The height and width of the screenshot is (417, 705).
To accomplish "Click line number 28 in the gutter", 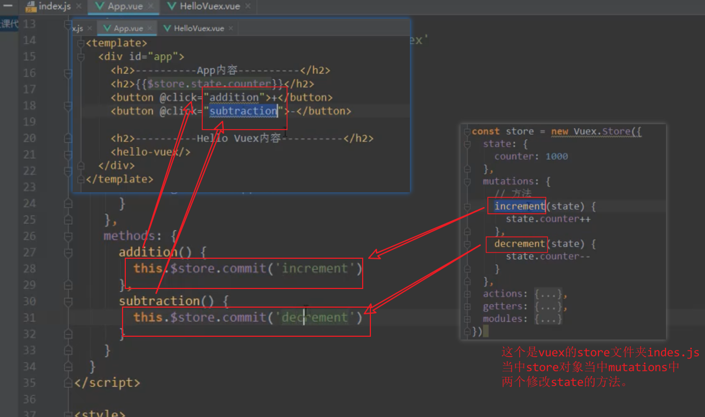I will tap(29, 269).
